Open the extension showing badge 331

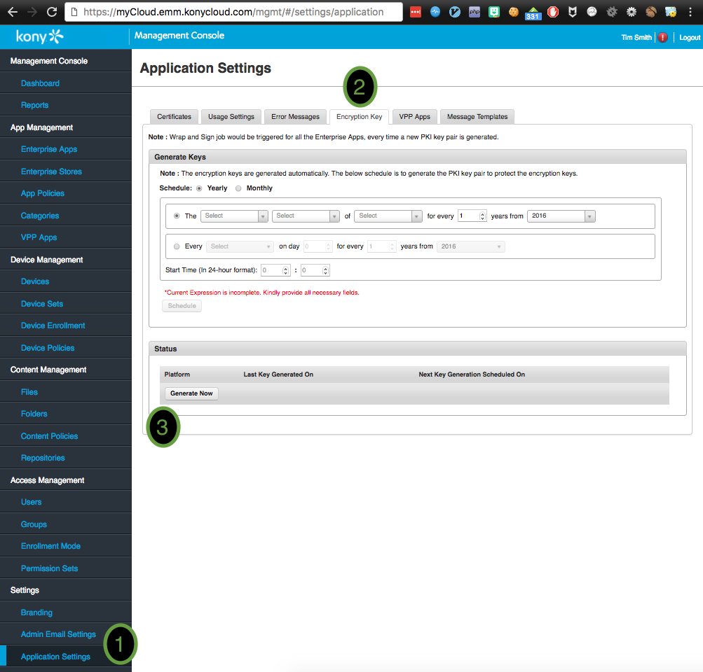[x=533, y=13]
